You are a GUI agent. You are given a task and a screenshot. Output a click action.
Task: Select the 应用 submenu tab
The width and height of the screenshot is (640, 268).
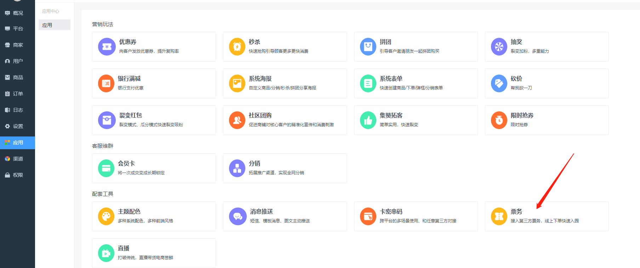[54, 25]
